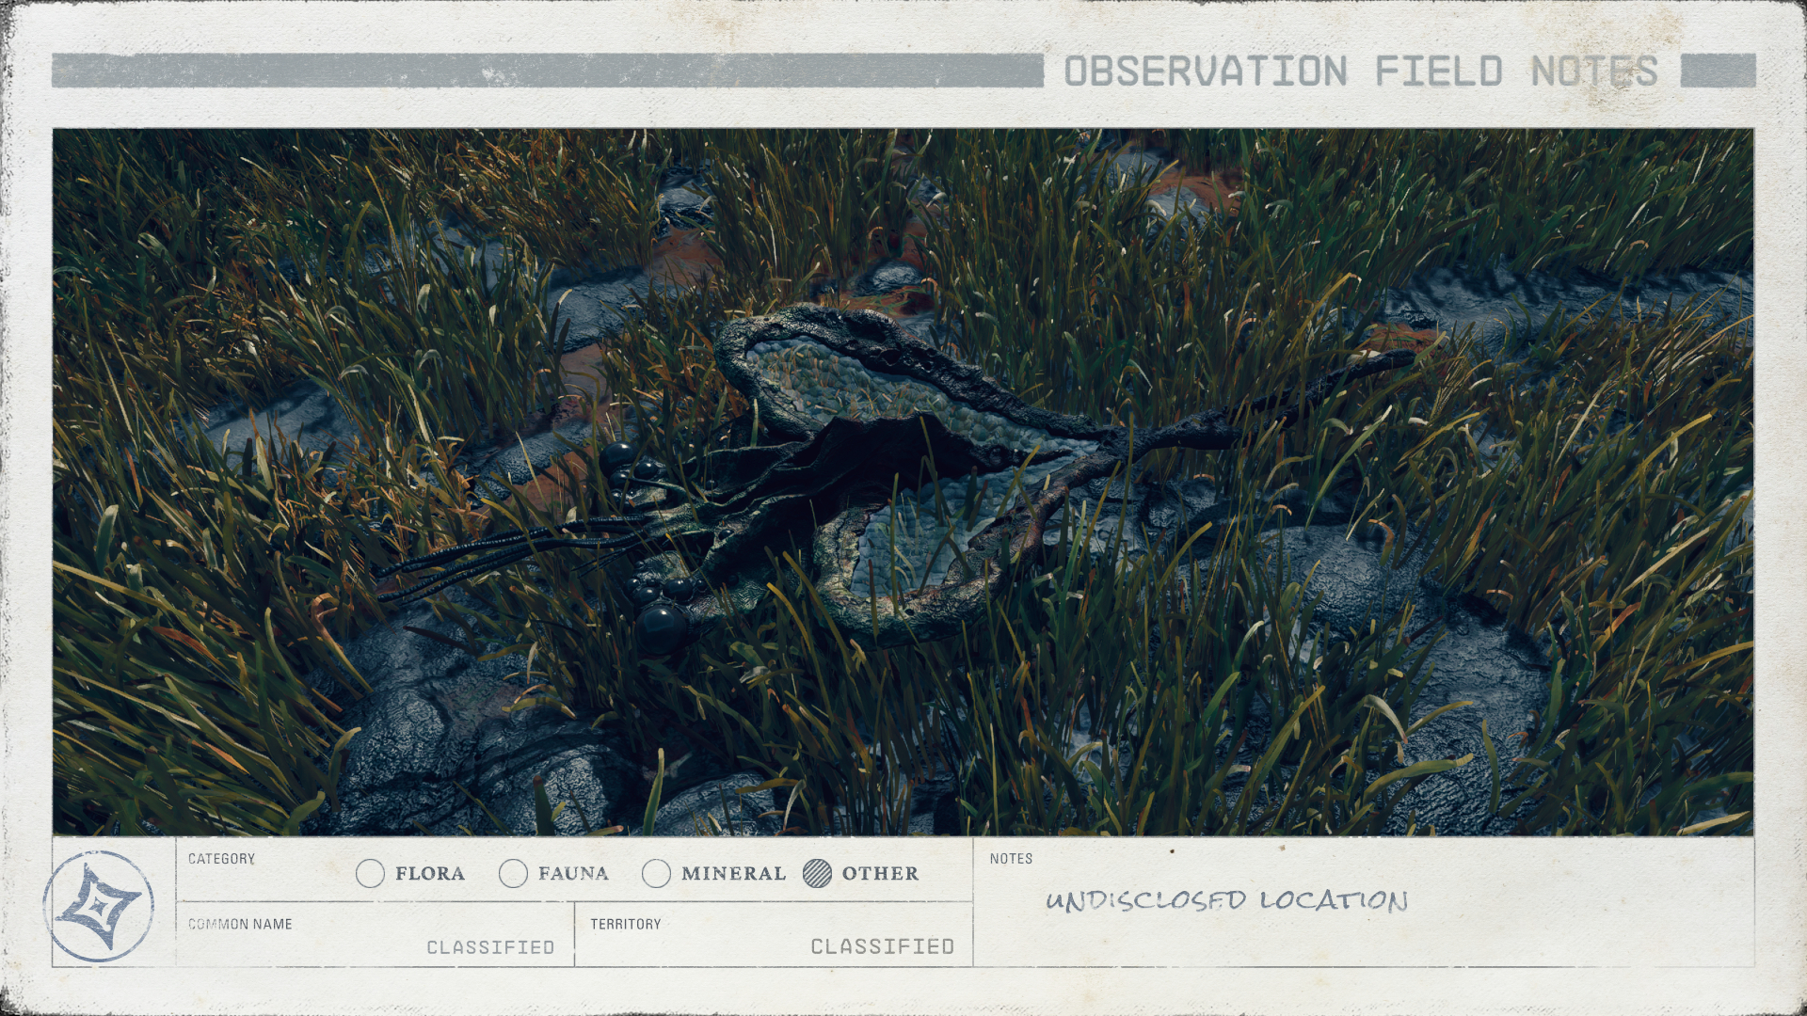Select the Other category radio button
1807x1016 pixels.
[817, 874]
